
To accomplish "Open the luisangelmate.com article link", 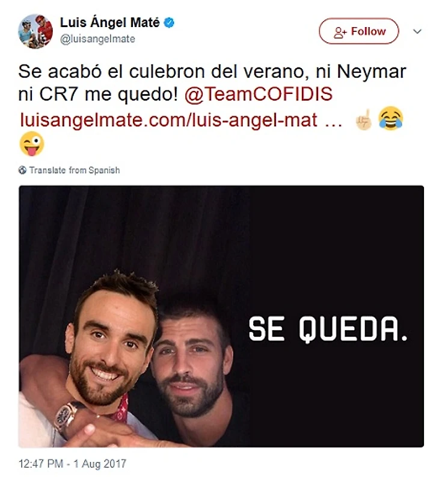I will coord(181,120).
